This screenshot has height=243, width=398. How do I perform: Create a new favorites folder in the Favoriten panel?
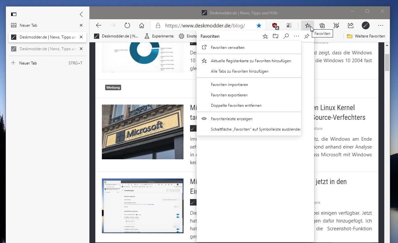[276, 36]
